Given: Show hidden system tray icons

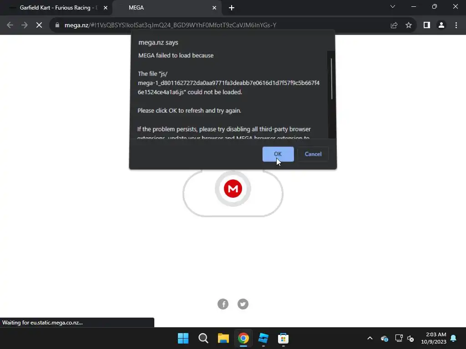Looking at the screenshot, I should (370, 338).
